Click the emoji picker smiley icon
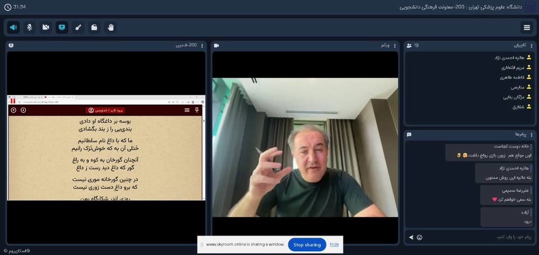This screenshot has height=255, width=539. tap(419, 237)
